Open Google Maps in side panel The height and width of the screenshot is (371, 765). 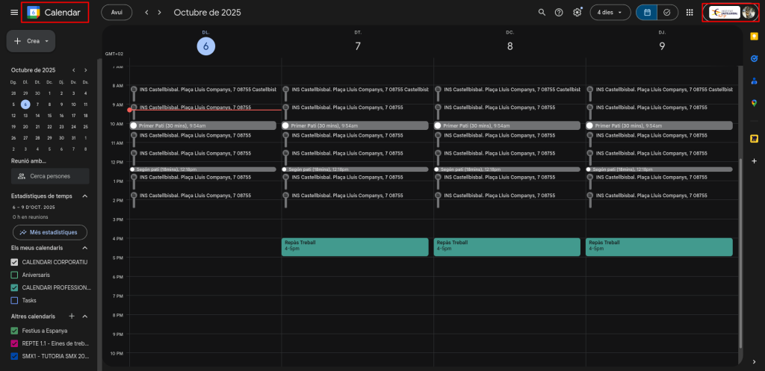(754, 103)
